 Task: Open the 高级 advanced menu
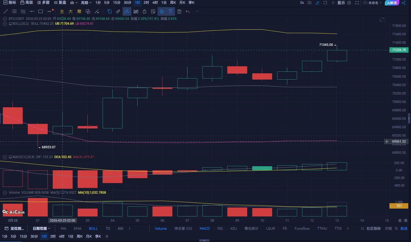[x=27, y=3]
